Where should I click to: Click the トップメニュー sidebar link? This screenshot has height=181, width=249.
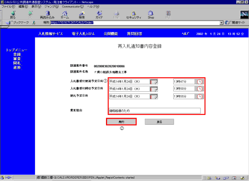click(17, 50)
